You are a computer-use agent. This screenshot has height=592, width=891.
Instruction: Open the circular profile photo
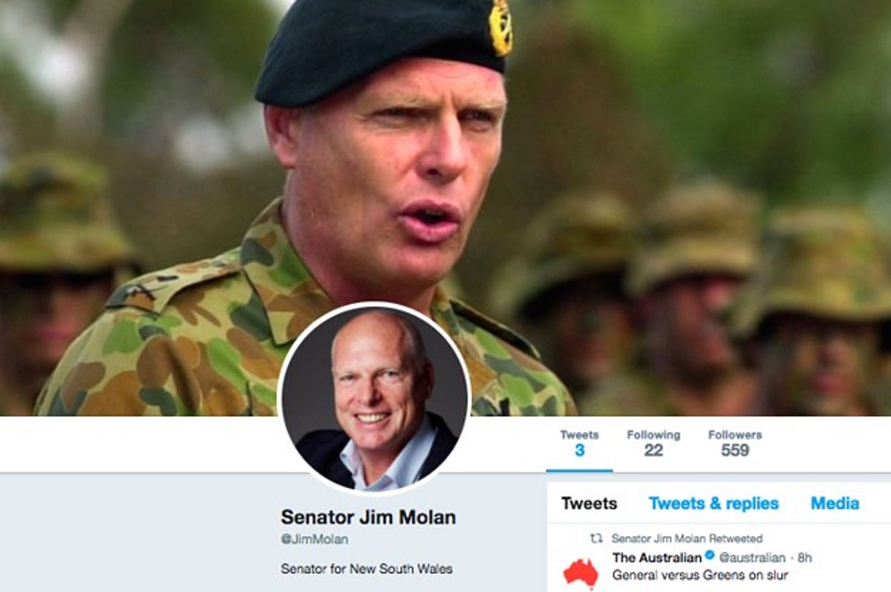point(374,397)
